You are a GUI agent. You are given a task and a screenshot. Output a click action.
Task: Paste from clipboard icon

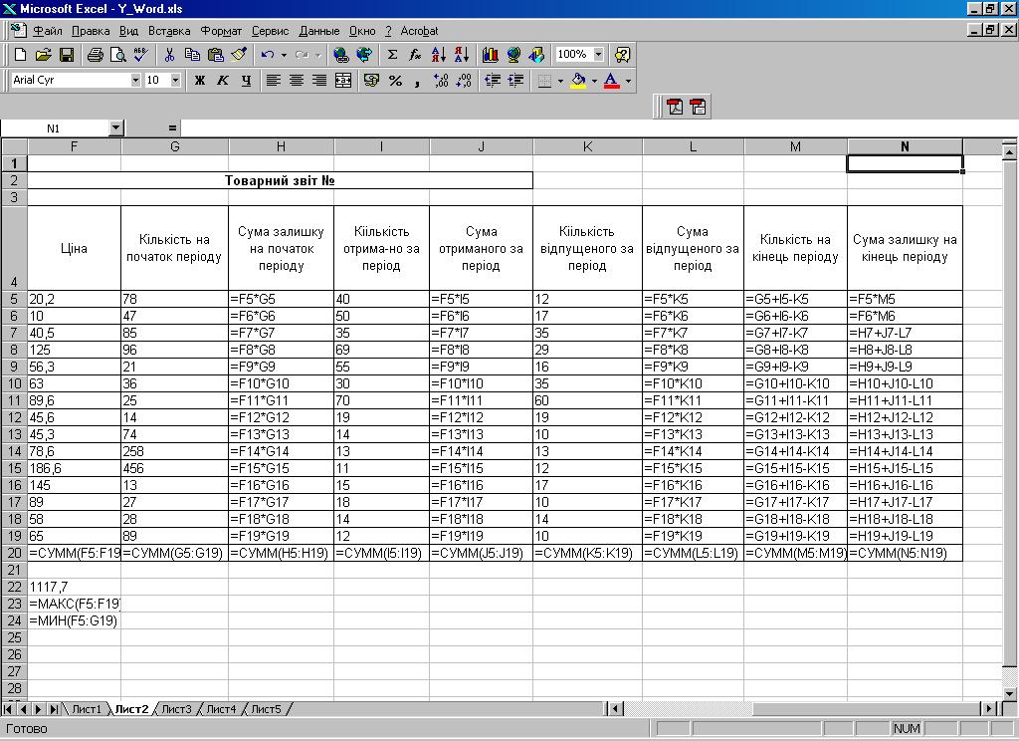point(215,55)
